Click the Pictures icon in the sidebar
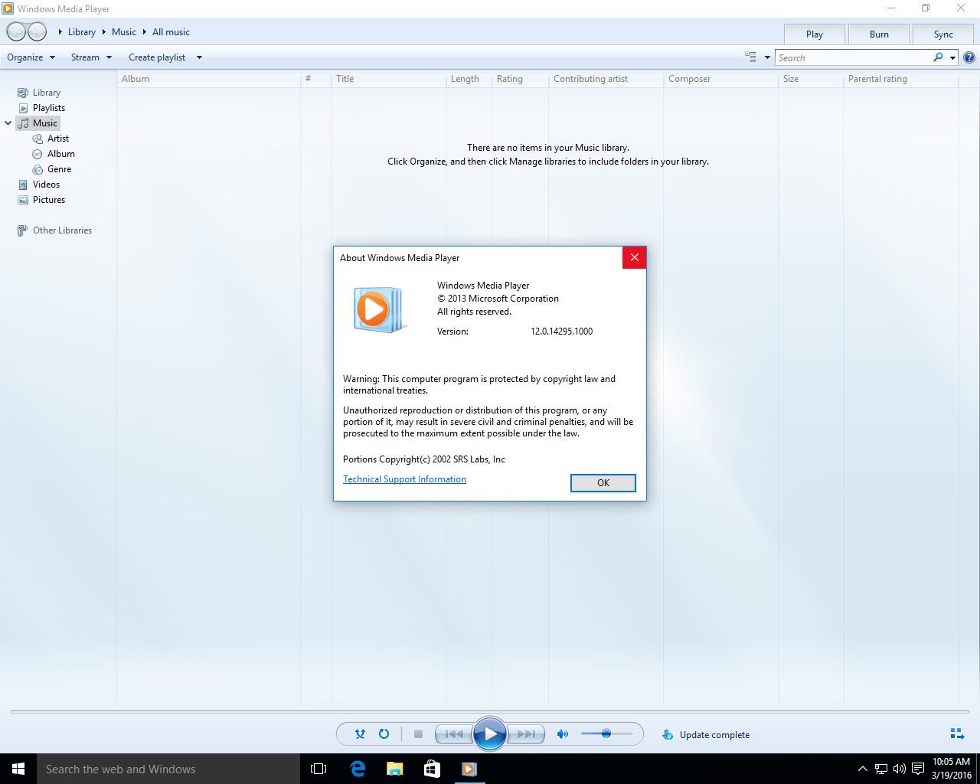Image resolution: width=980 pixels, height=784 pixels. click(23, 199)
